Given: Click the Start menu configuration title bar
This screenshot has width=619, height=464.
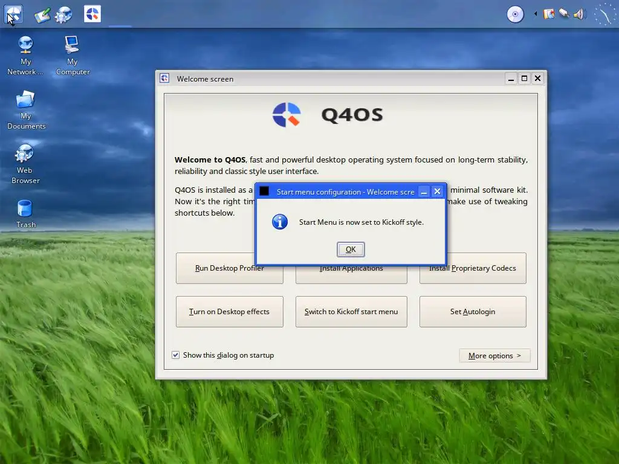Looking at the screenshot, I should tap(345, 192).
